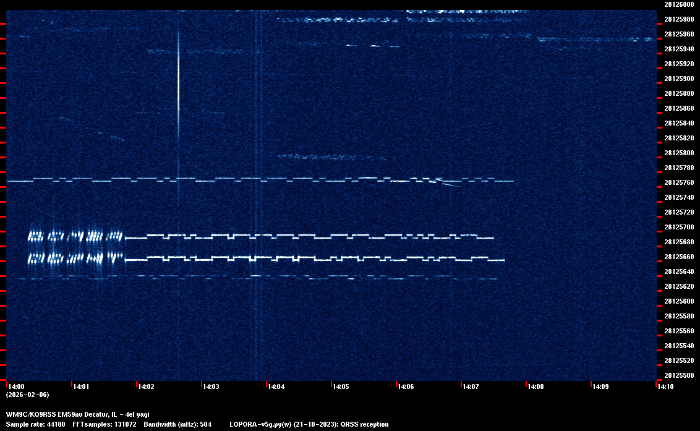Viewport: 700px width, 431px height.
Task: Click the 14:03 time axis label
Action: (x=211, y=386)
